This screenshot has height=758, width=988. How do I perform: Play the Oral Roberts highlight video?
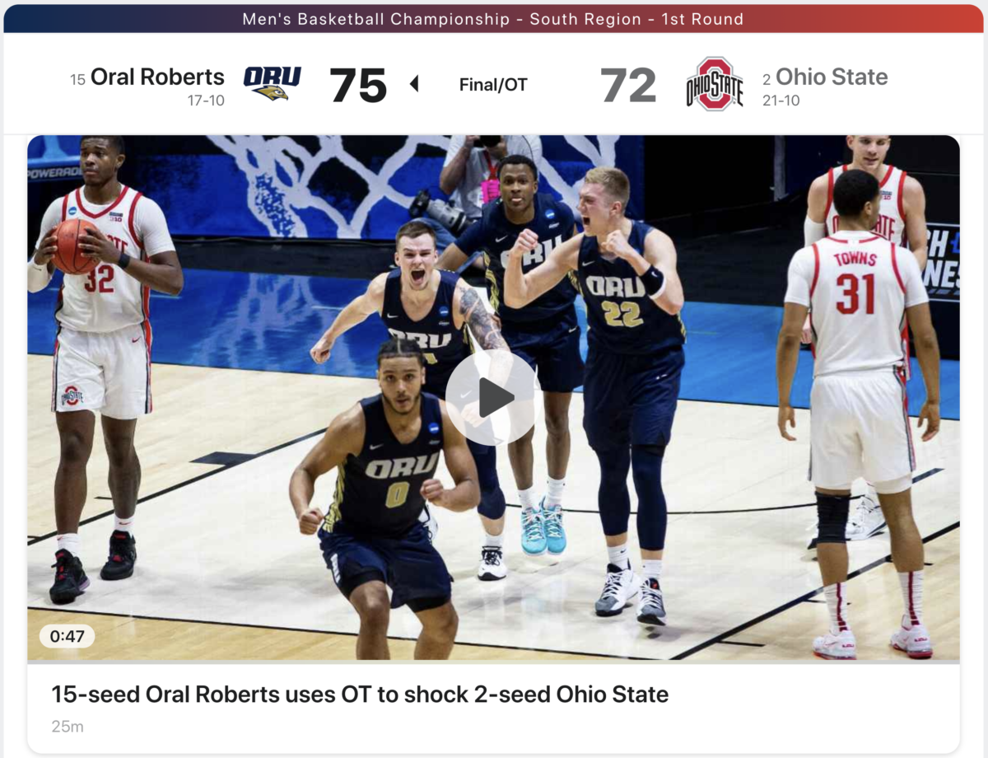(492, 397)
